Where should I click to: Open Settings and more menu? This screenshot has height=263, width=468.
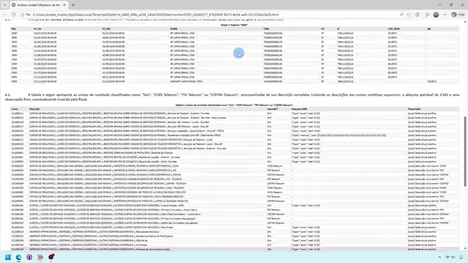[445, 15]
